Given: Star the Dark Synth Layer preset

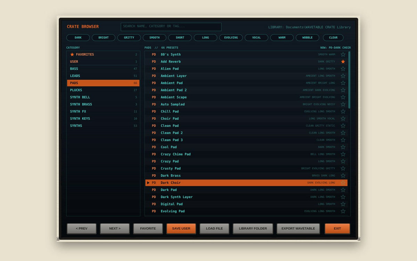Looking at the screenshot, I should [x=343, y=197].
